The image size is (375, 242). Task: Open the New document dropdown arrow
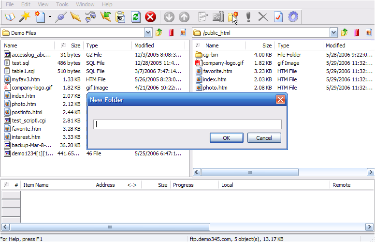[50, 17]
